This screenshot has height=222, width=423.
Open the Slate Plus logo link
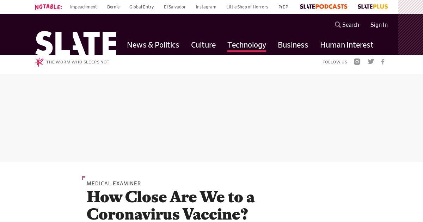373,7
